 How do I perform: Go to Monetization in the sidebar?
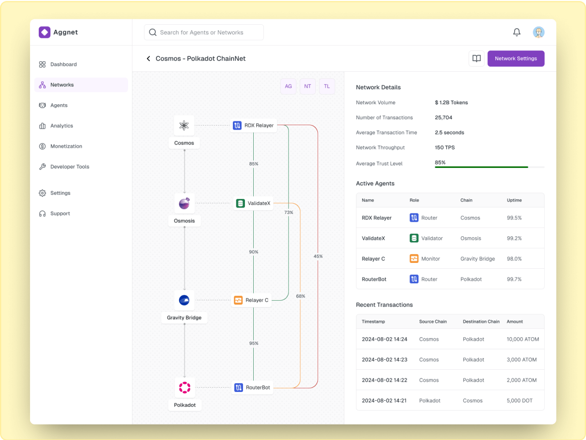point(66,147)
